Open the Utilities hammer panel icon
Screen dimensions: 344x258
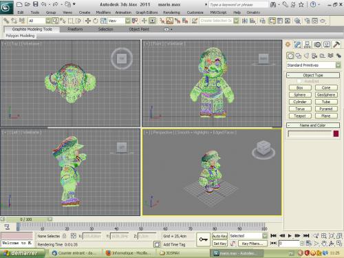pos(336,45)
